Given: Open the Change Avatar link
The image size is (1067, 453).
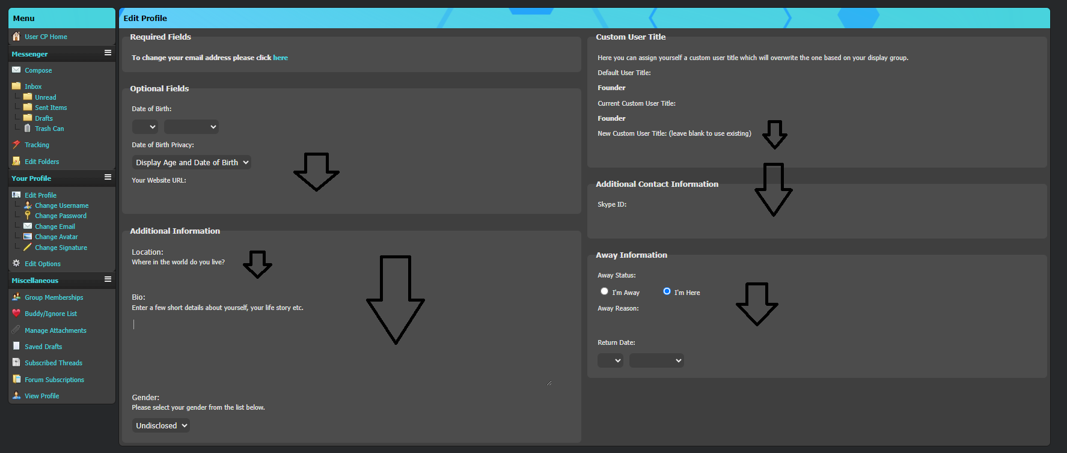Looking at the screenshot, I should pos(57,237).
